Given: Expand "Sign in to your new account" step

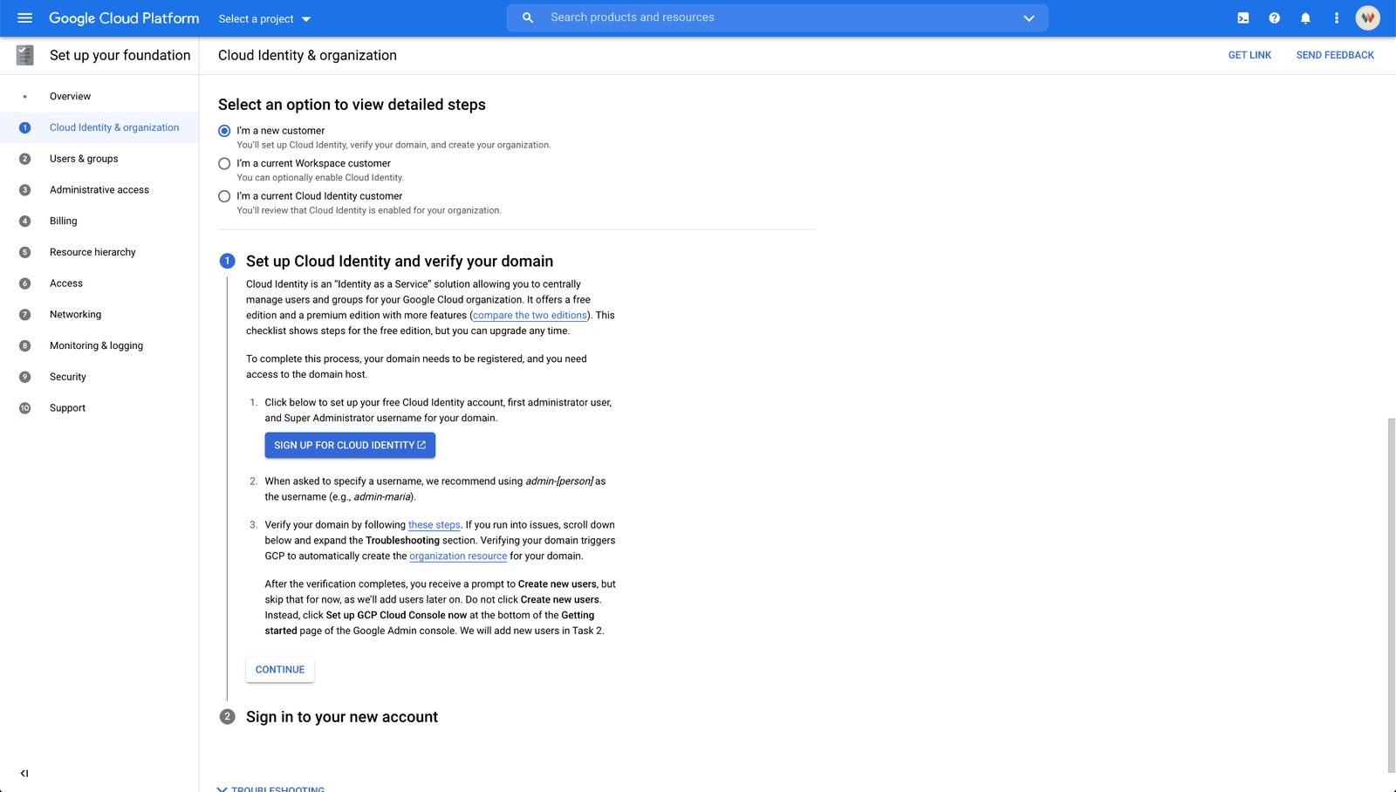Looking at the screenshot, I should 342,717.
